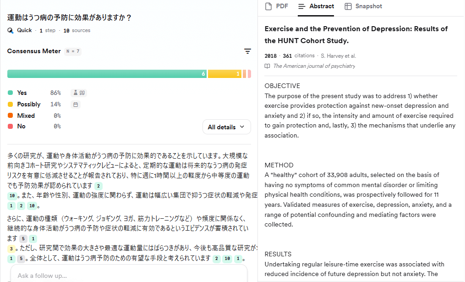Click the publication year '2018'
465x282 pixels.
click(x=270, y=56)
